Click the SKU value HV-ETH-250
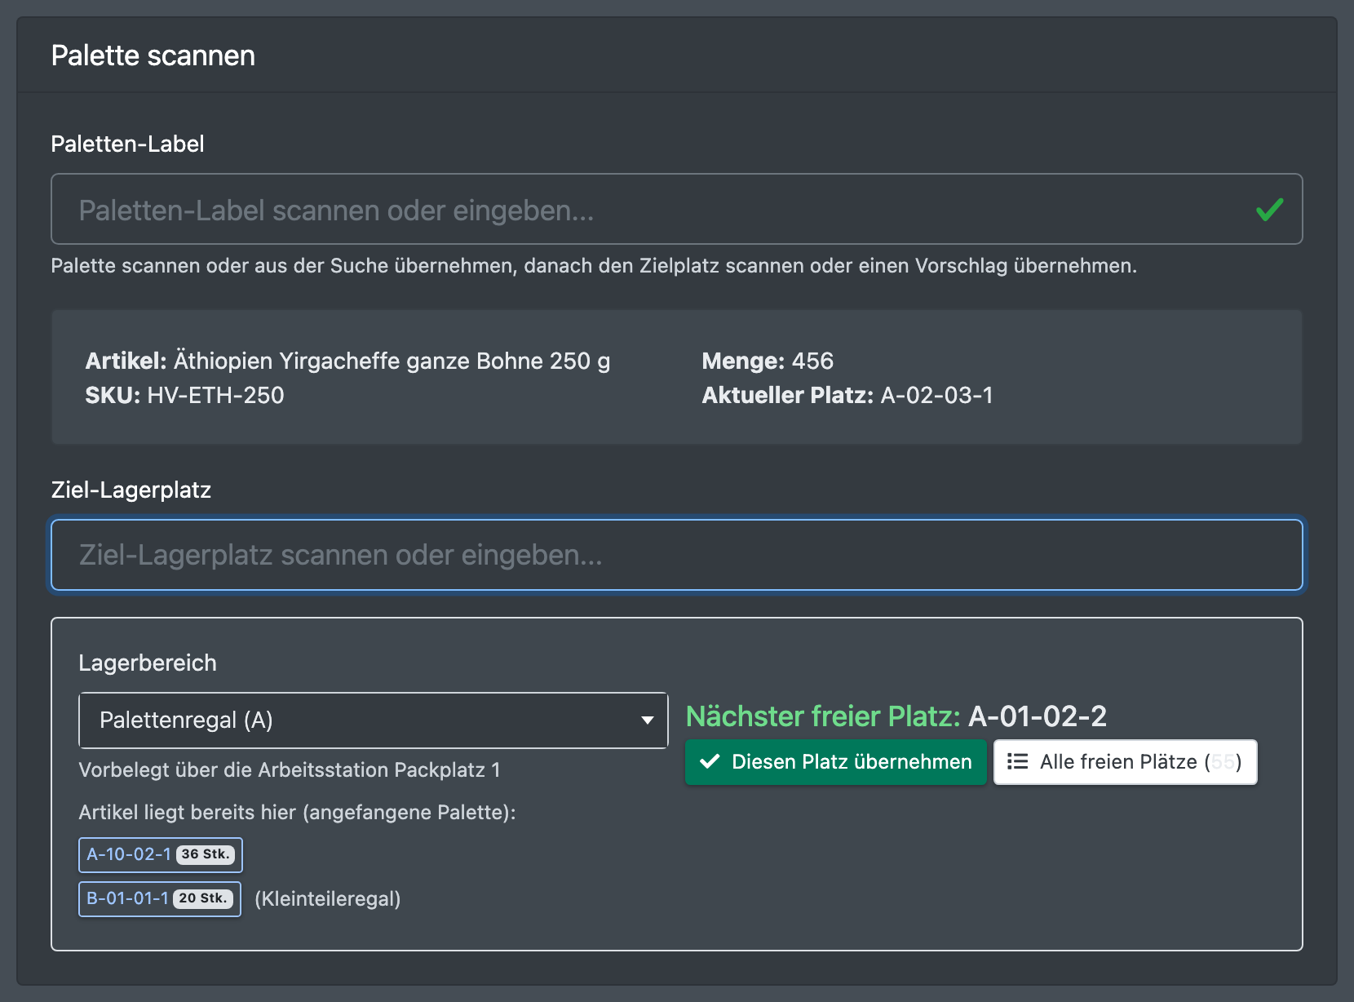 215,396
